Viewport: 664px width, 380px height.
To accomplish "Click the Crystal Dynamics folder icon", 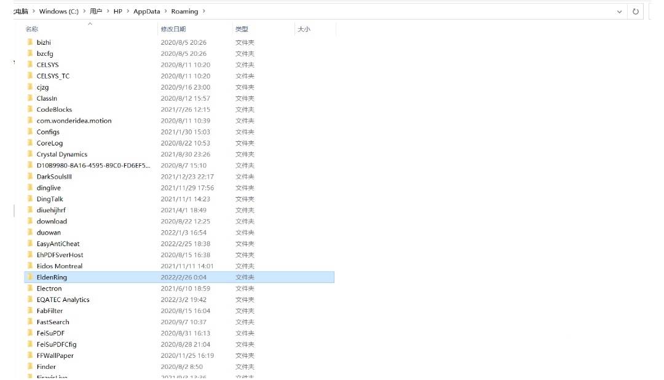I will 30,154.
